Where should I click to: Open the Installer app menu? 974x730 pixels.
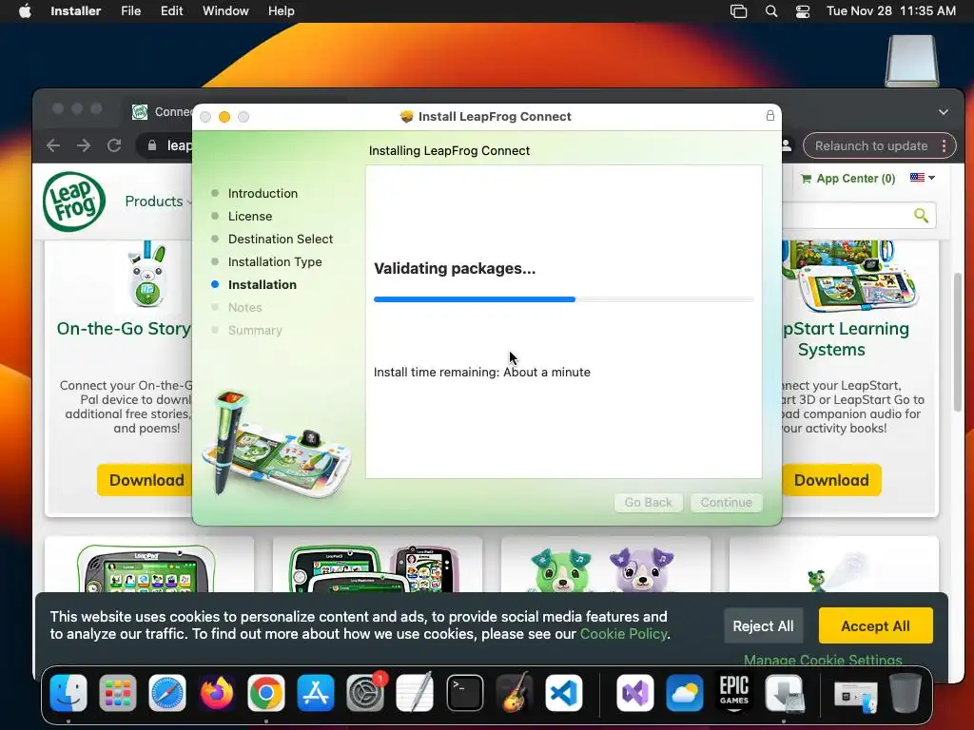pos(75,11)
